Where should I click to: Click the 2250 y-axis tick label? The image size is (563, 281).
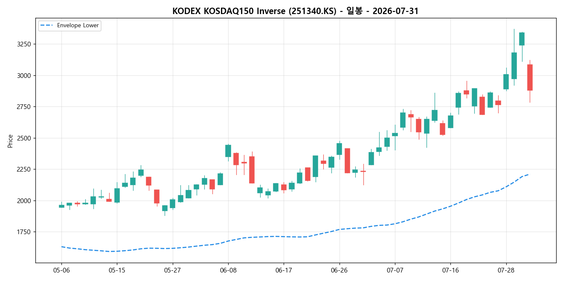point(25,169)
